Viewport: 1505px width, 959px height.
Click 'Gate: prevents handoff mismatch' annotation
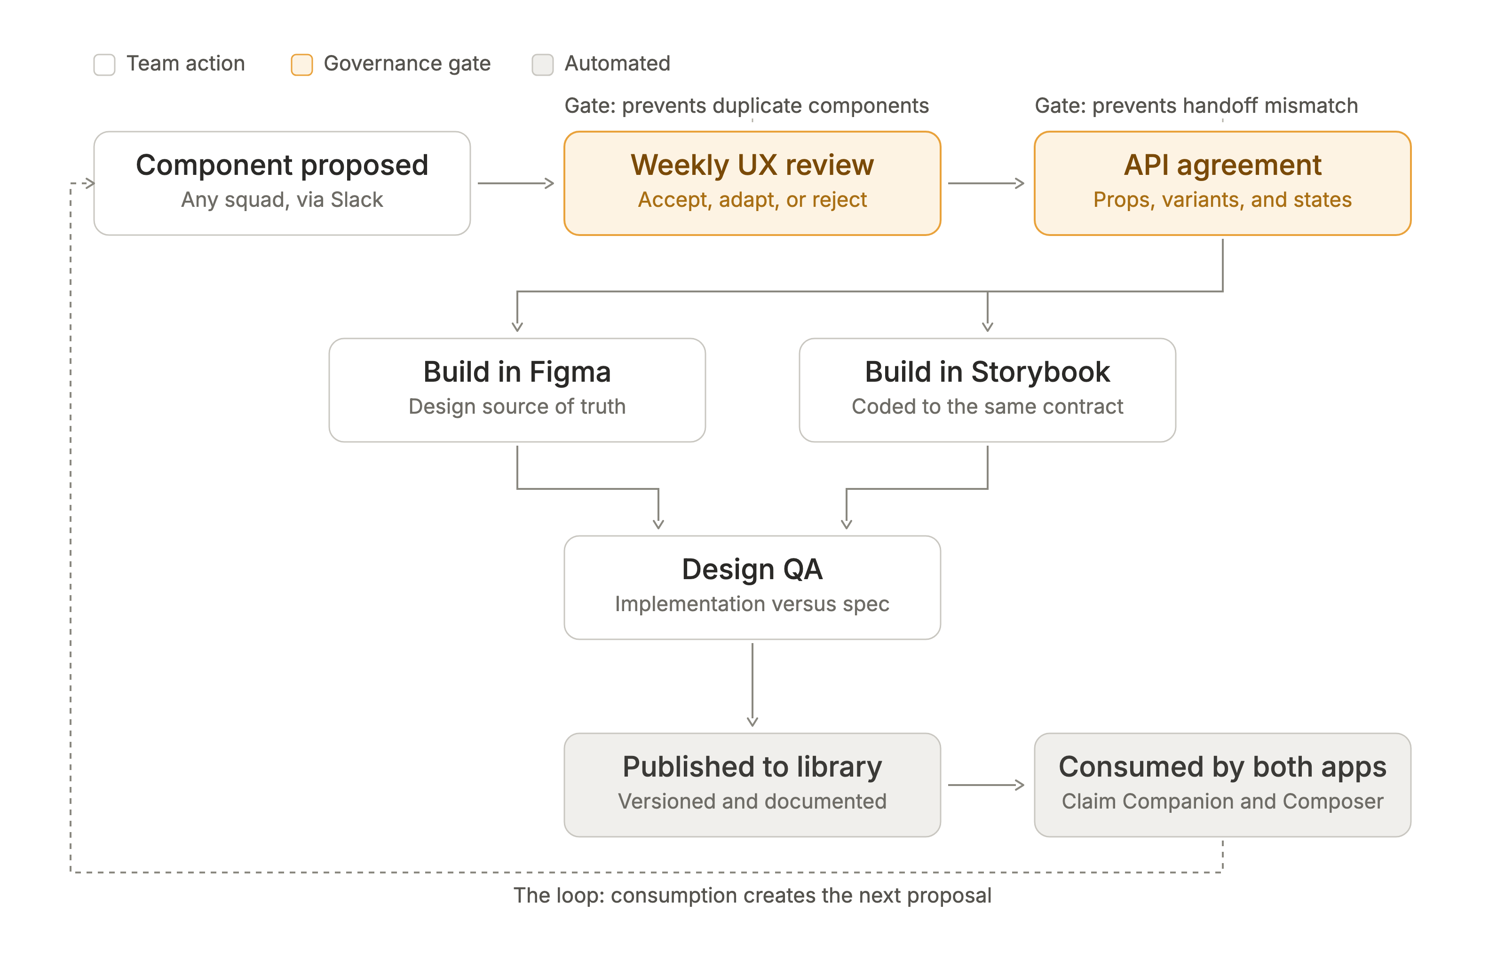[x=1196, y=106]
